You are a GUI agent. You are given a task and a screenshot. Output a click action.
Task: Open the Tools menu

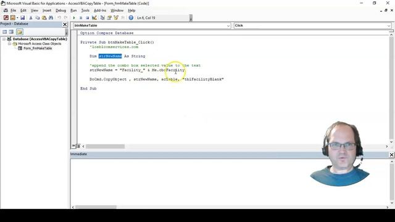pyautogui.click(x=85, y=10)
